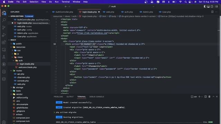
Task: Go forward using navigation arrow
Action: [x=69, y=7]
